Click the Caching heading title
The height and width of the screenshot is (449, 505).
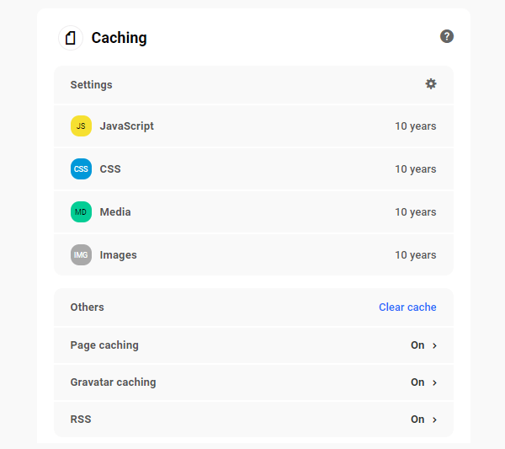click(119, 38)
